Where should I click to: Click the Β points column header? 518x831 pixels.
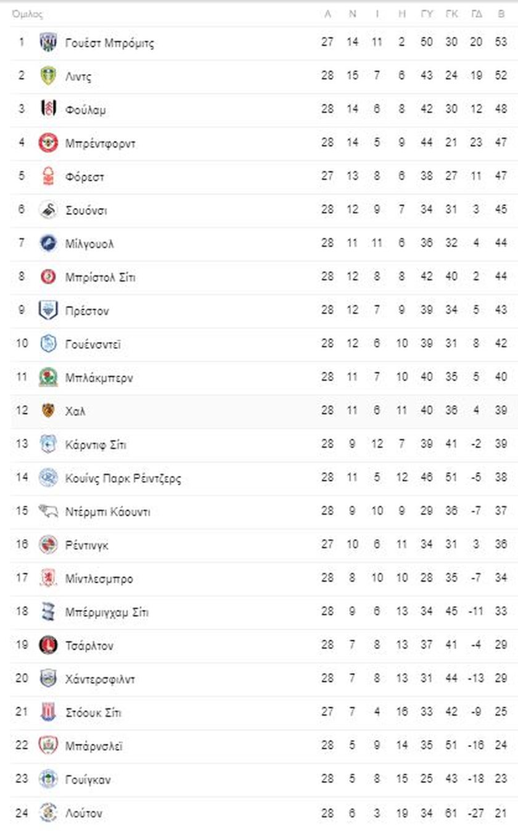point(501,14)
